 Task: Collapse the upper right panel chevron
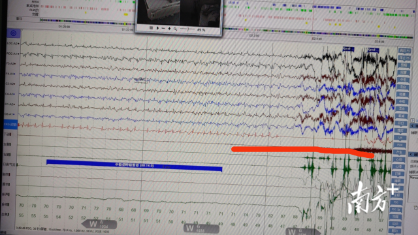412,126
